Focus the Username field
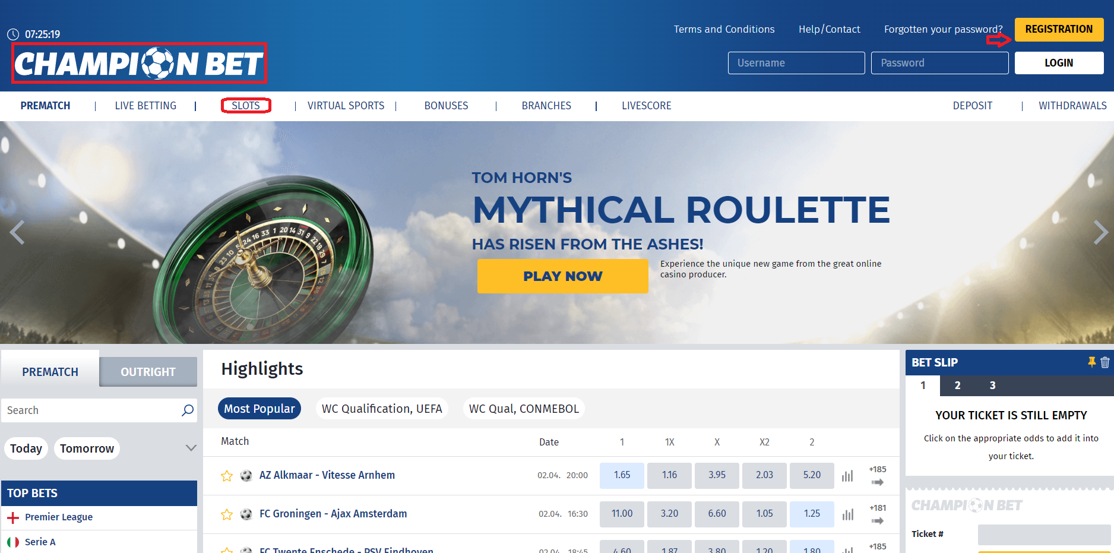 (796, 63)
